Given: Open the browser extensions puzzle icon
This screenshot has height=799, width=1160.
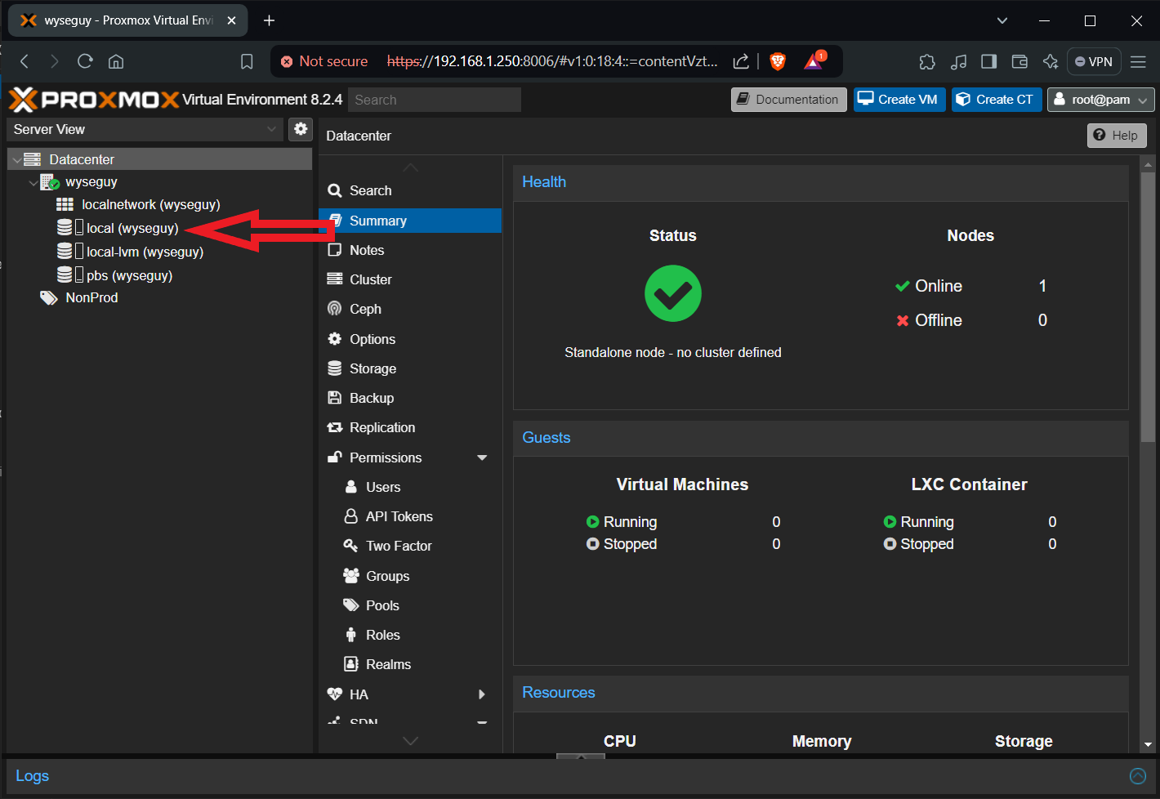Looking at the screenshot, I should coord(926,61).
